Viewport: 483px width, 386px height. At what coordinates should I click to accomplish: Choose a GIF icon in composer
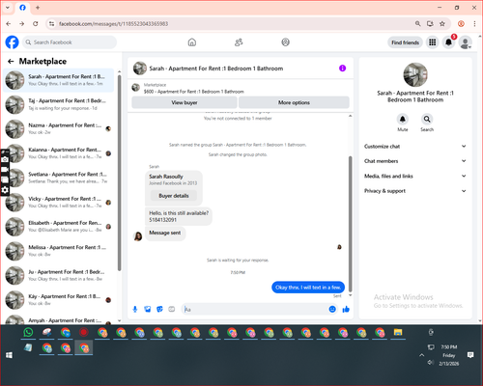[172, 309]
